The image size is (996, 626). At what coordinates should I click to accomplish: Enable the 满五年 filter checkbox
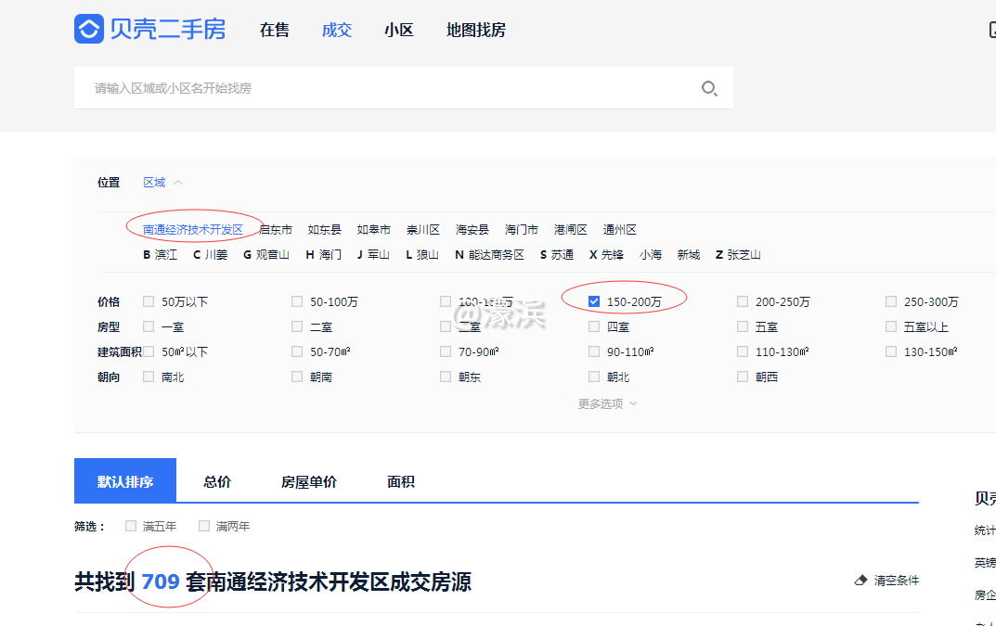click(x=131, y=525)
